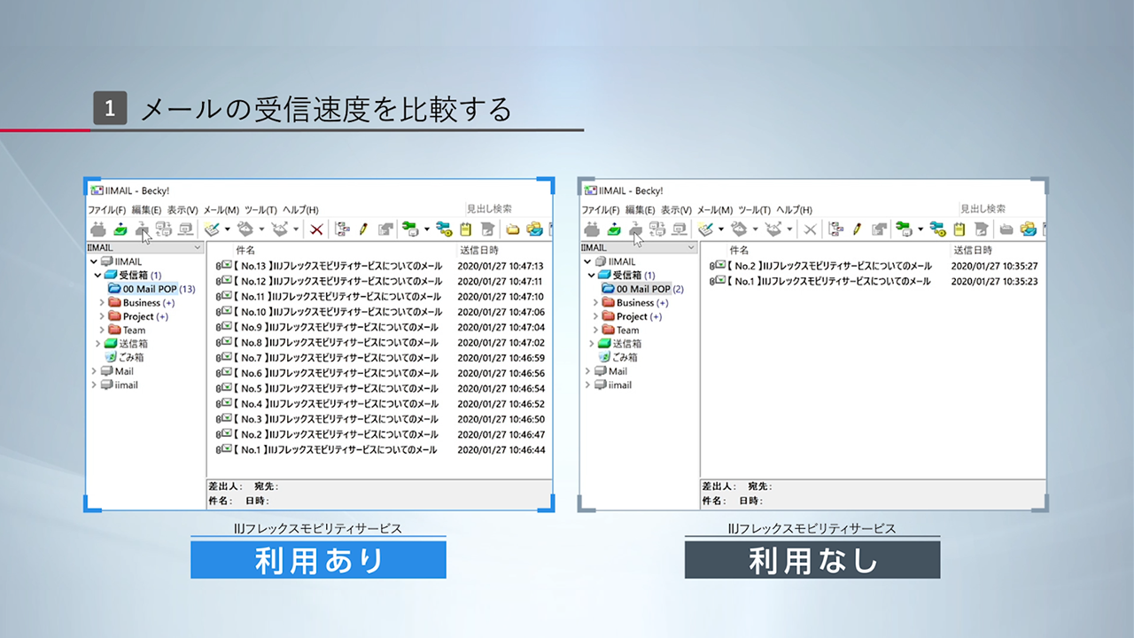Click the double-tray send/receive icon in 利用あり window
The width and height of the screenshot is (1134, 638).
pyautogui.click(x=163, y=229)
